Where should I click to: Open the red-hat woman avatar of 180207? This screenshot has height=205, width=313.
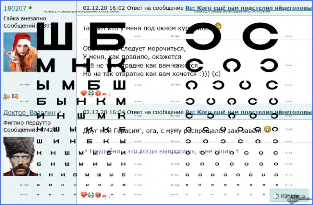pos(20,52)
